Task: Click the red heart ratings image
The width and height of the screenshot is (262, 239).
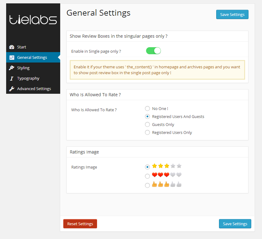Action: [166, 175]
